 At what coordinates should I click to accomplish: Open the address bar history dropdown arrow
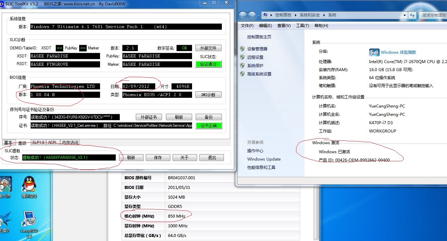(x=405, y=15)
